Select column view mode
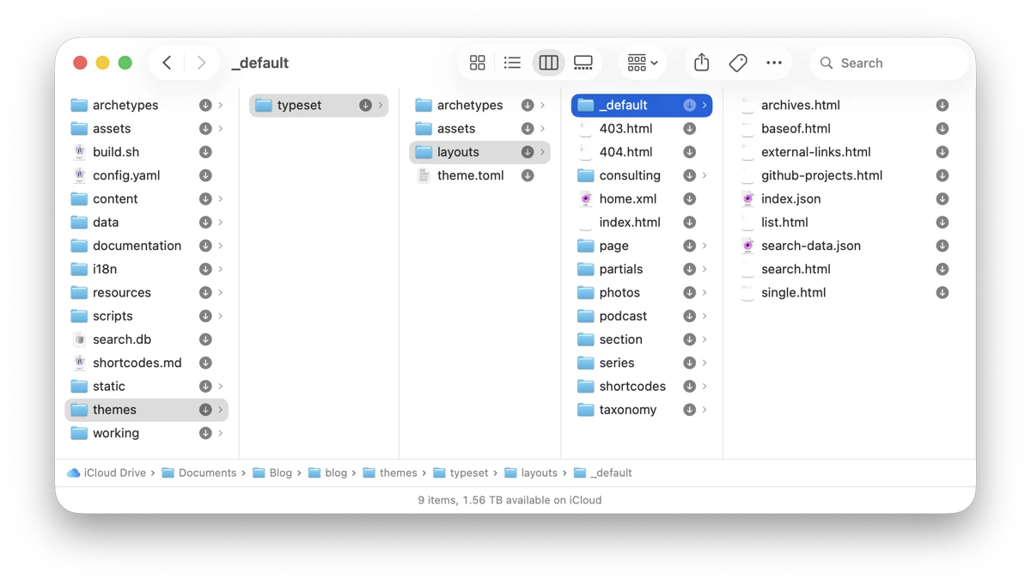This screenshot has width=1031, height=586. 548,63
